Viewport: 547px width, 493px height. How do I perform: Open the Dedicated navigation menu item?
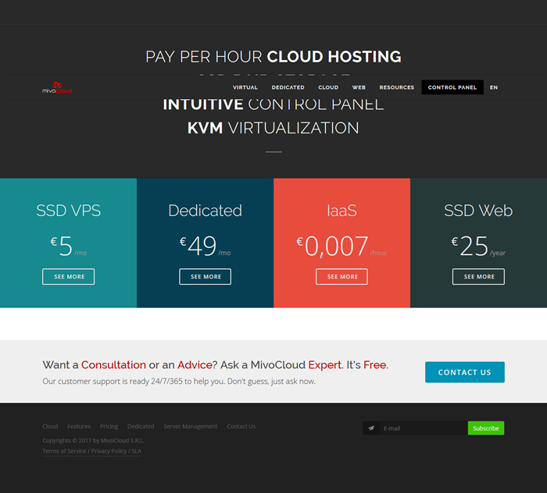pos(288,87)
